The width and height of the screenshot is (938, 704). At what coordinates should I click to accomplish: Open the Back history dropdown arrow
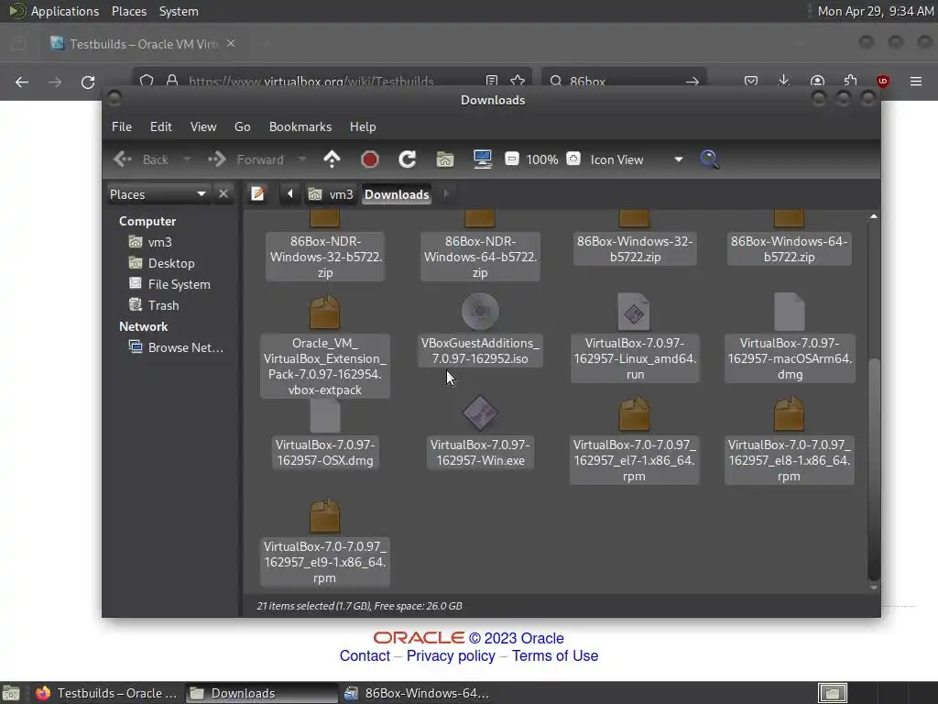click(187, 159)
